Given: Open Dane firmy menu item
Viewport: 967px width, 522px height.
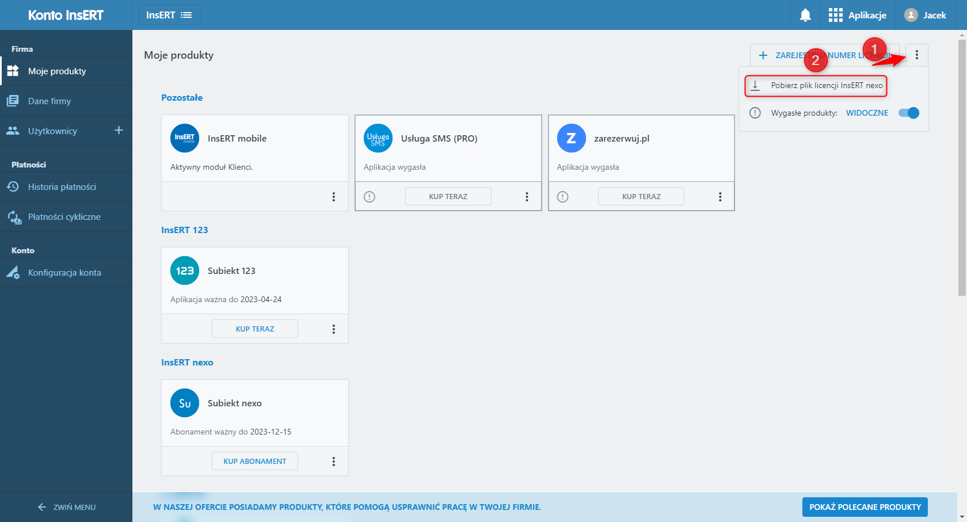Looking at the screenshot, I should tap(66, 101).
